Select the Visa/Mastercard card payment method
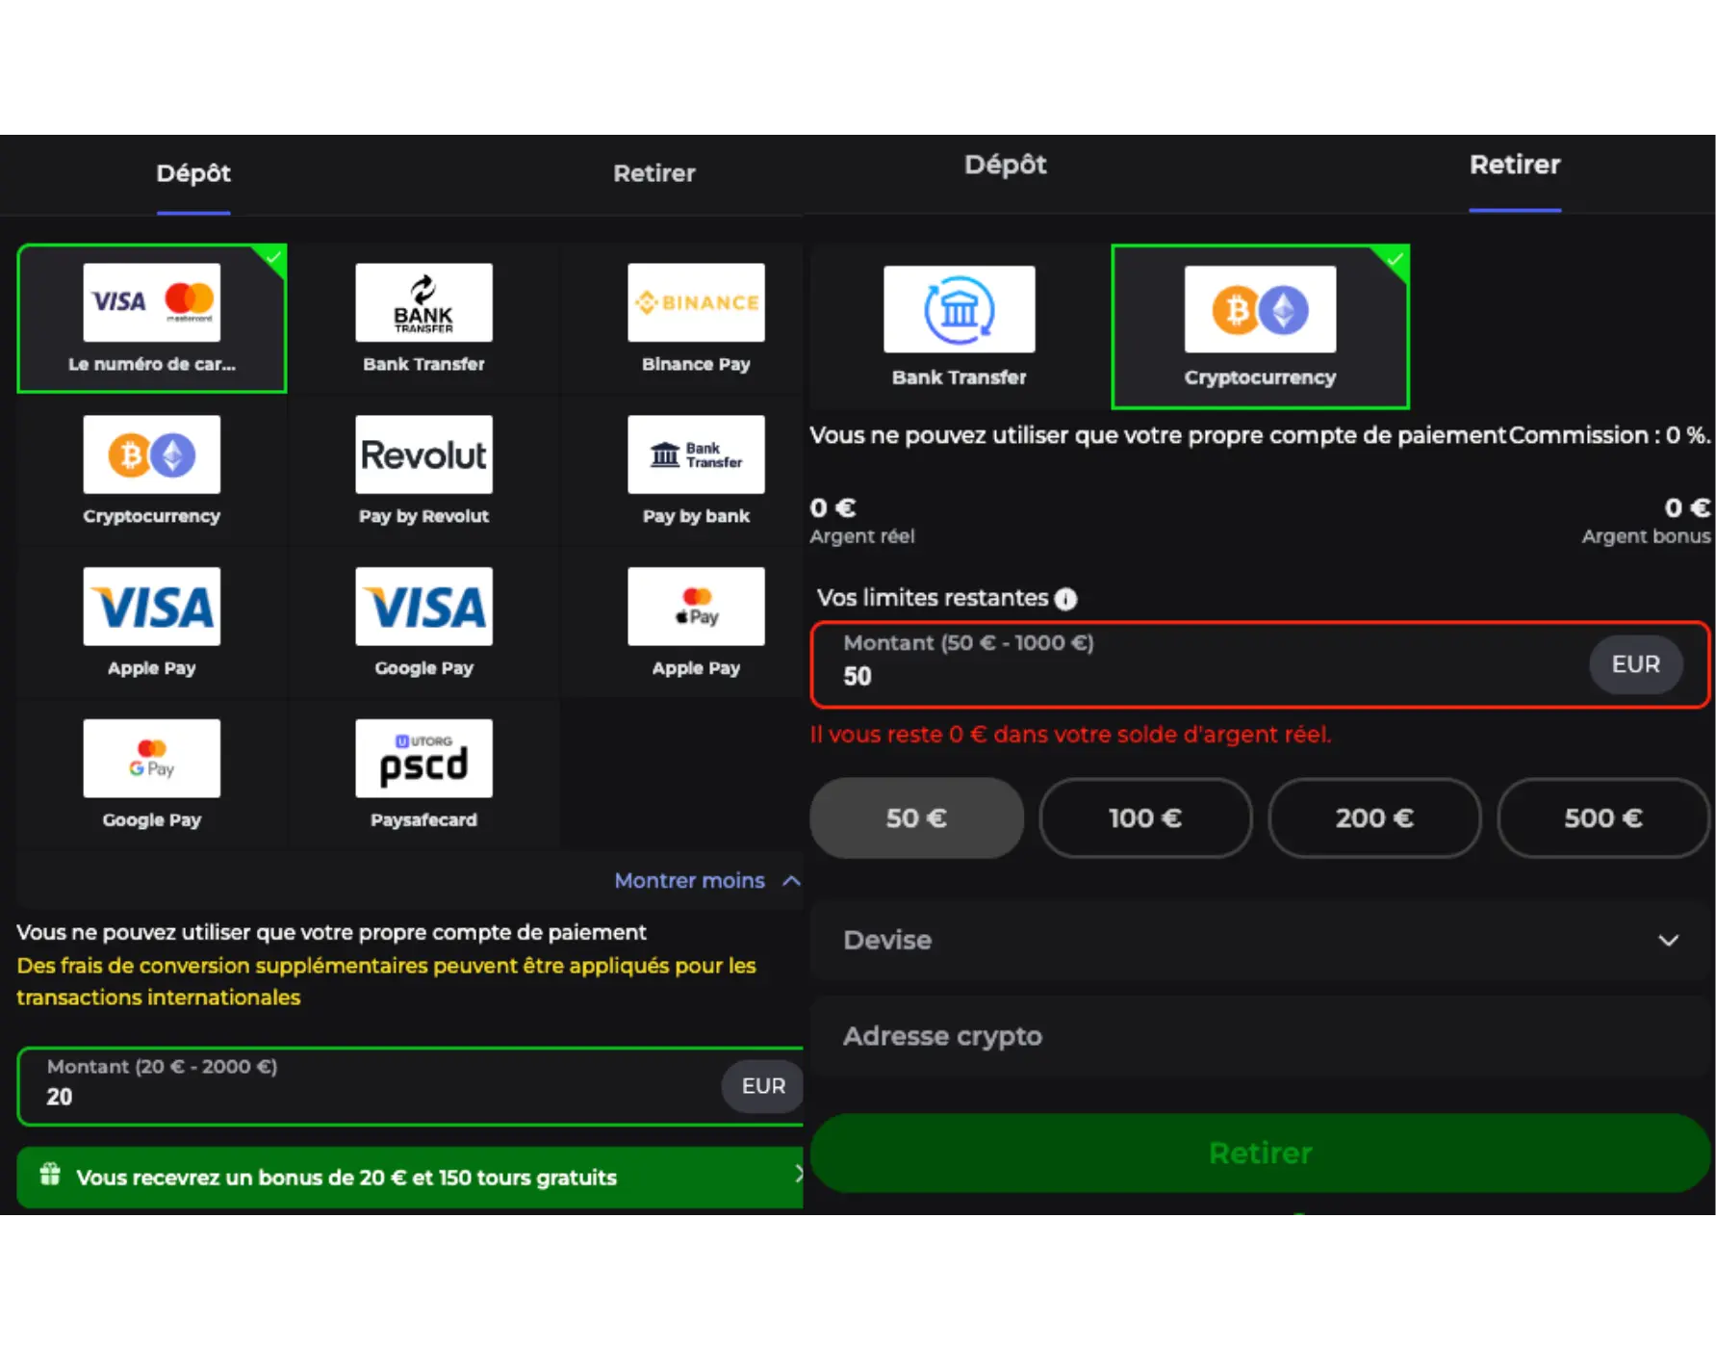1716x1348 pixels. [x=152, y=318]
